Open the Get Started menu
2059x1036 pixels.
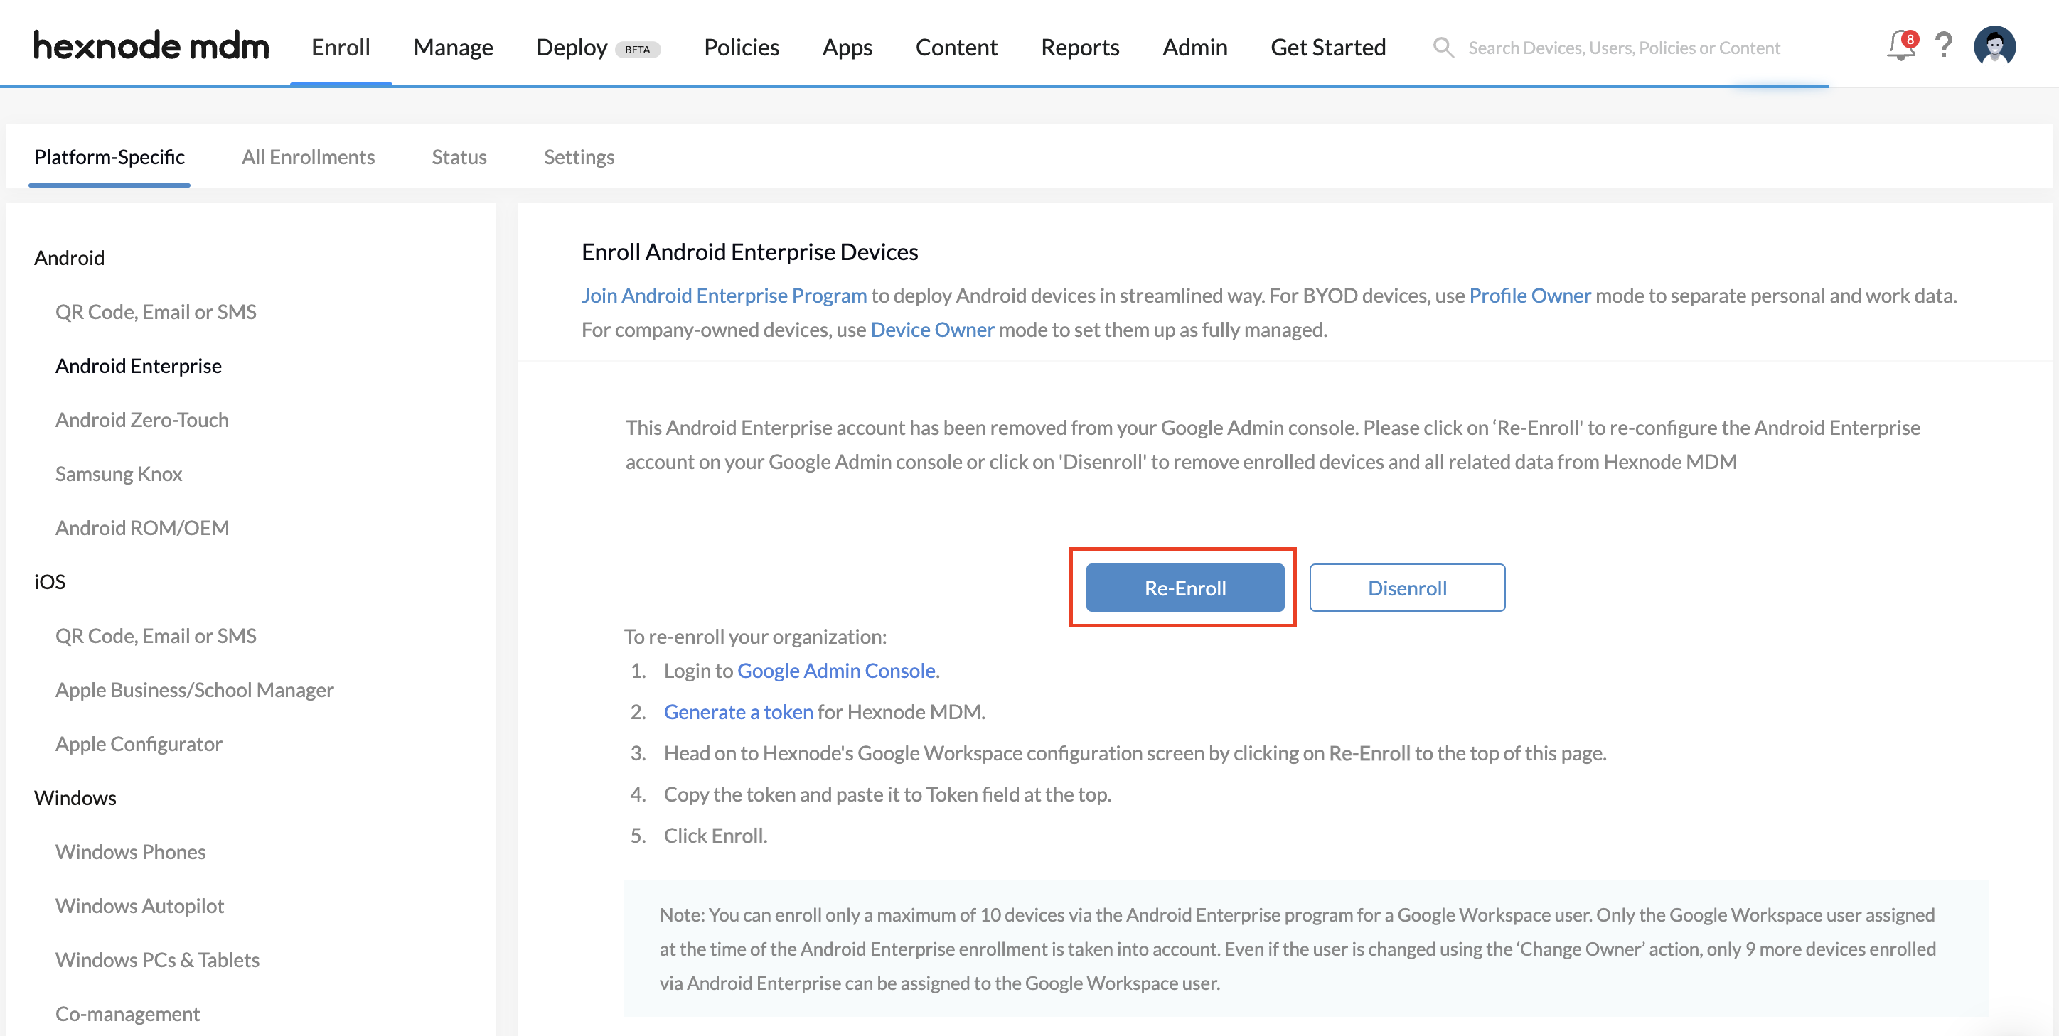(1327, 47)
